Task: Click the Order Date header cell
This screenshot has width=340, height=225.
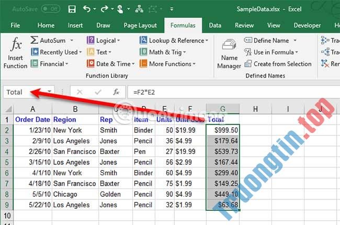Action: (33, 119)
